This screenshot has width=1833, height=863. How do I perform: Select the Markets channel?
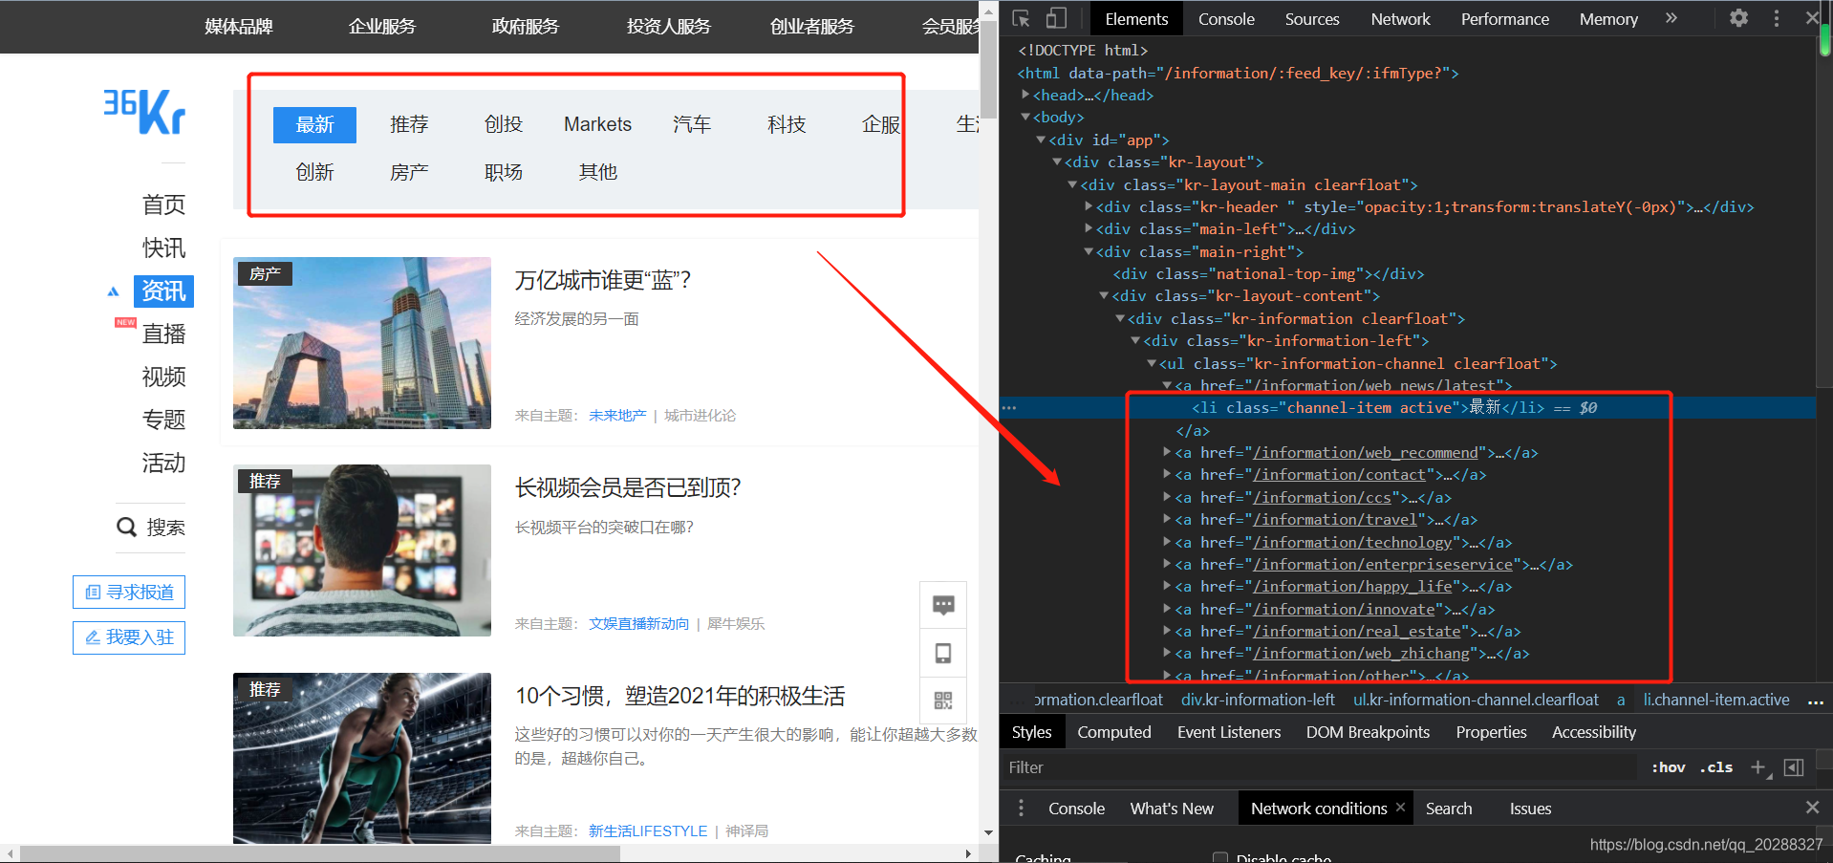(597, 124)
